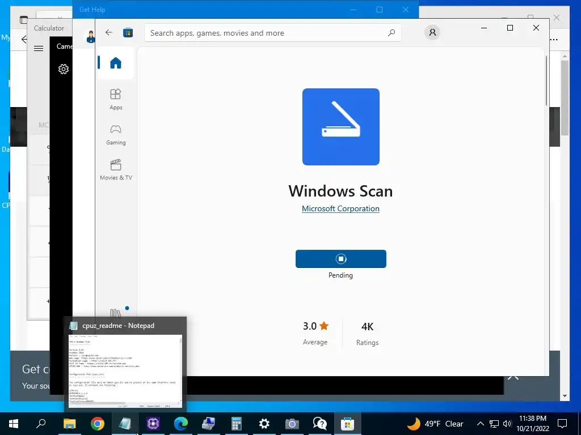Open volume control tray icon
The image size is (581, 435).
(x=507, y=424)
